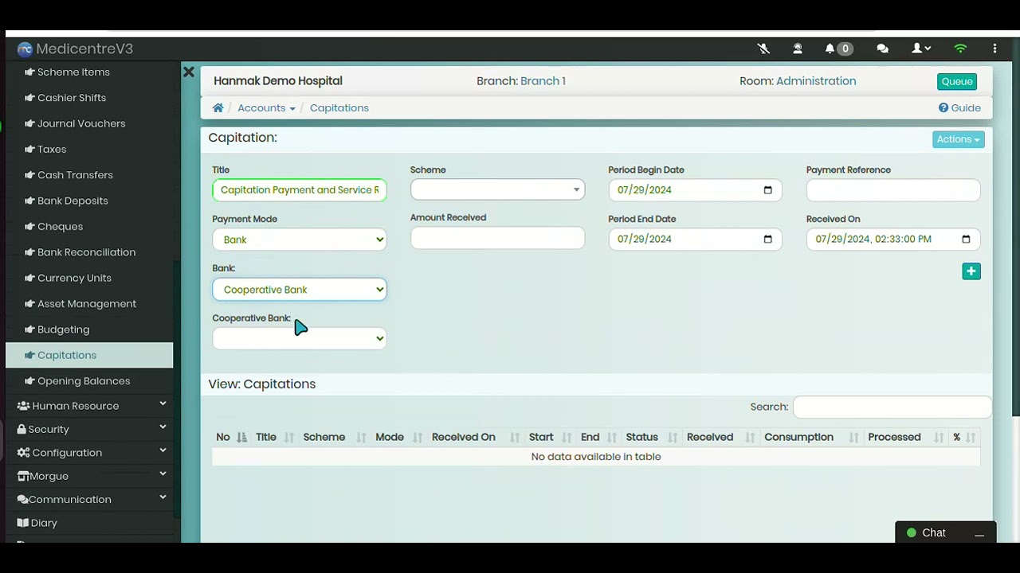Open the chat messages icon in top bar
Viewport: 1020px width, 573px height.
tap(882, 49)
